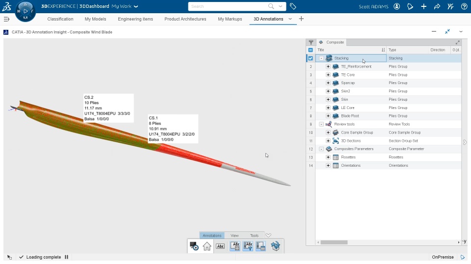Switch to the Engineering items tab
This screenshot has height=264, width=471.
click(135, 19)
